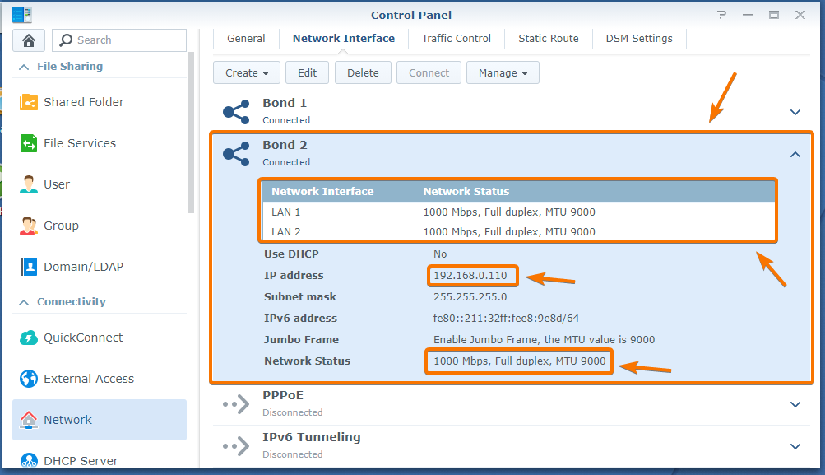Viewport: 825px width, 475px height.
Task: Select the DHCP Server sidebar item
Action: pyautogui.click(x=81, y=460)
